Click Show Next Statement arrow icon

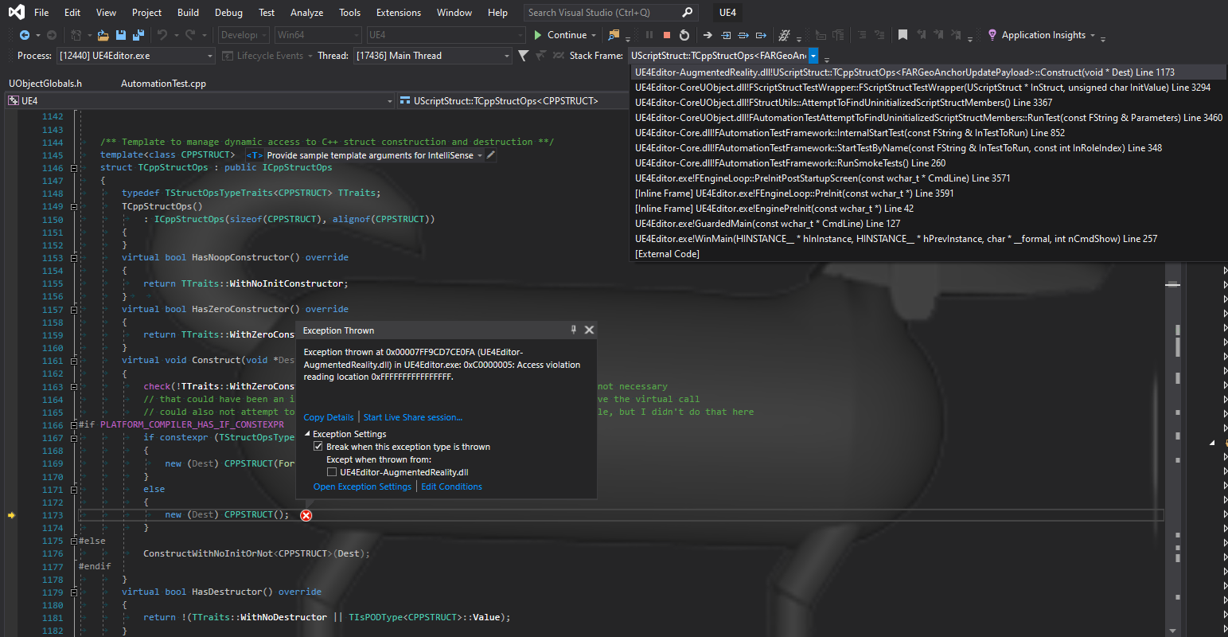tap(708, 35)
